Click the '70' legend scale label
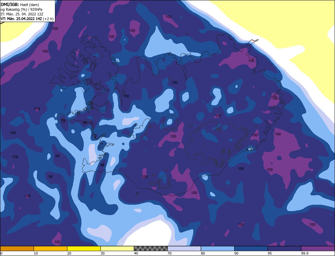Screen dimensions: 335x256 (170, 253)
